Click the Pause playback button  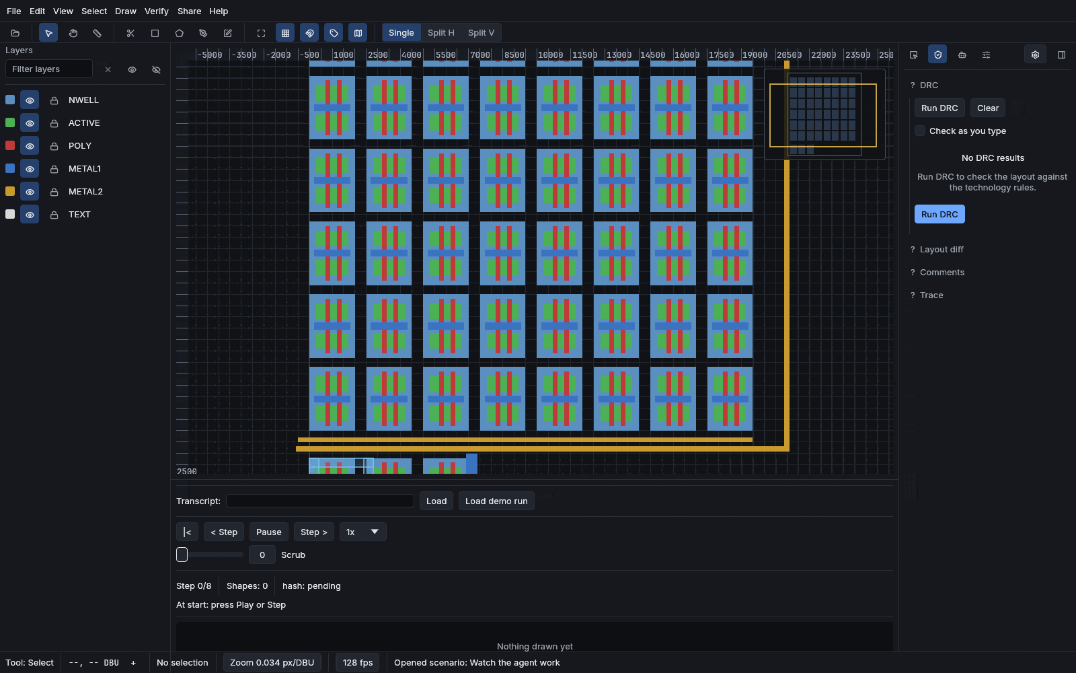(268, 532)
